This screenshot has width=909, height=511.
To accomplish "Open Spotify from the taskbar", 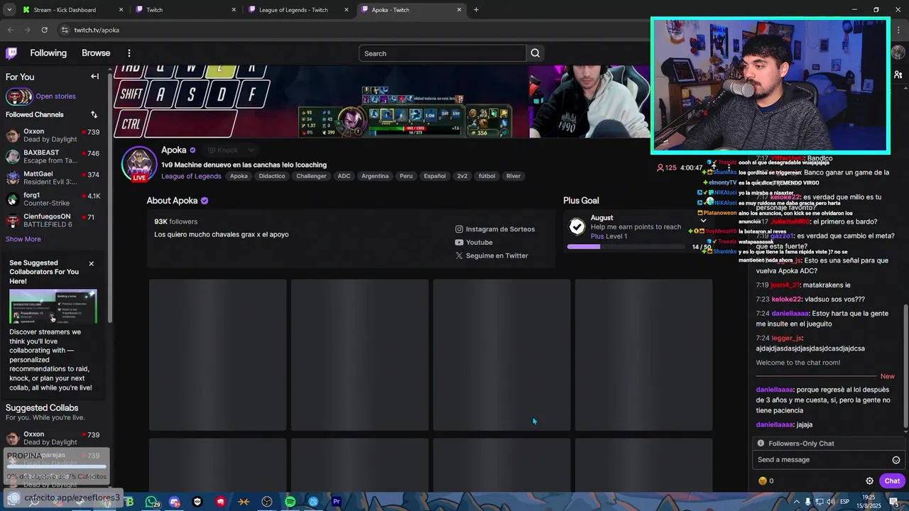I will (290, 502).
